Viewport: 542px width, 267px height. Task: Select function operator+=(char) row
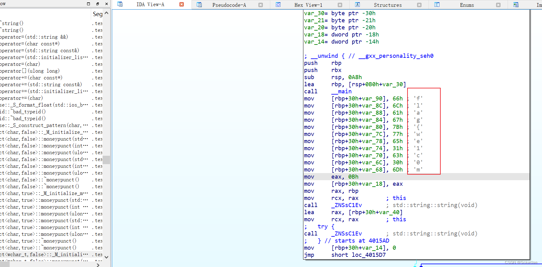coord(51,98)
